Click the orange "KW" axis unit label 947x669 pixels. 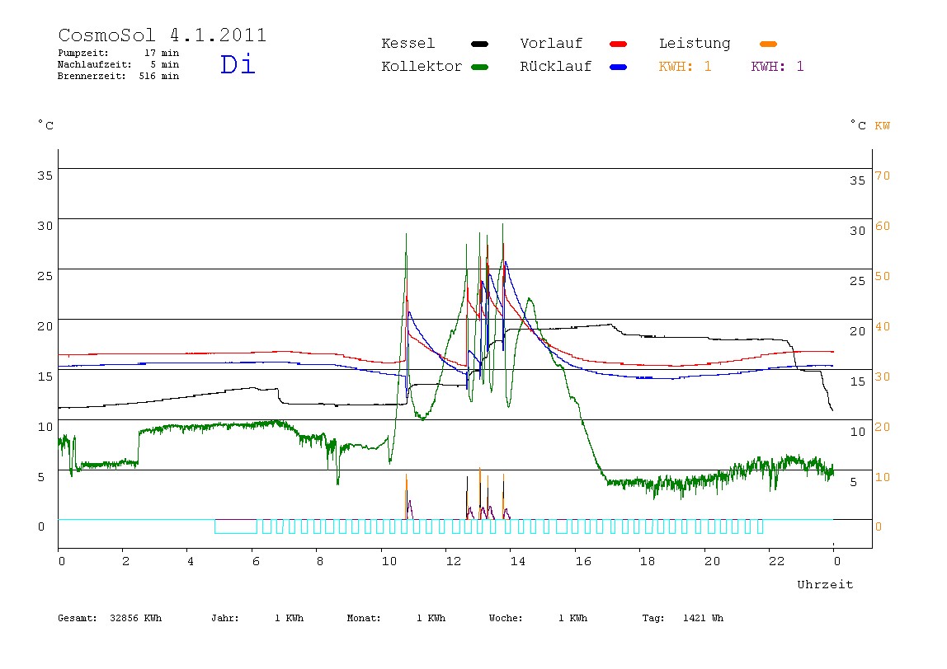tap(883, 125)
